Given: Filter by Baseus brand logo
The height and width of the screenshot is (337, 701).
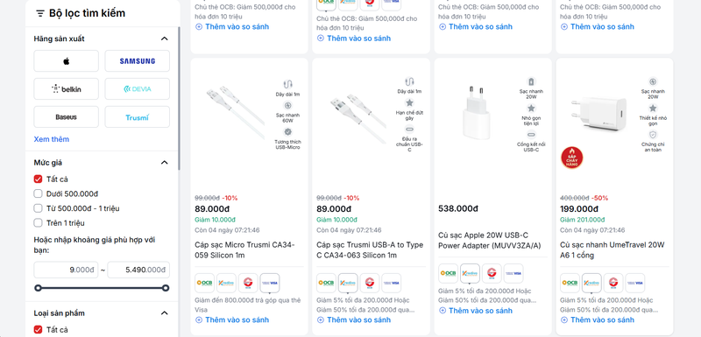Looking at the screenshot, I should coord(67,117).
